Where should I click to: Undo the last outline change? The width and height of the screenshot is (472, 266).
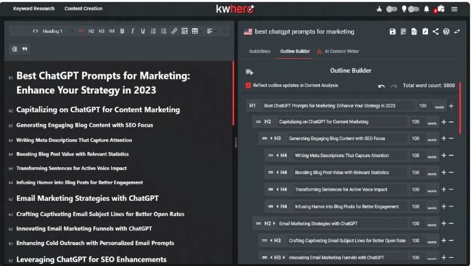(x=381, y=86)
